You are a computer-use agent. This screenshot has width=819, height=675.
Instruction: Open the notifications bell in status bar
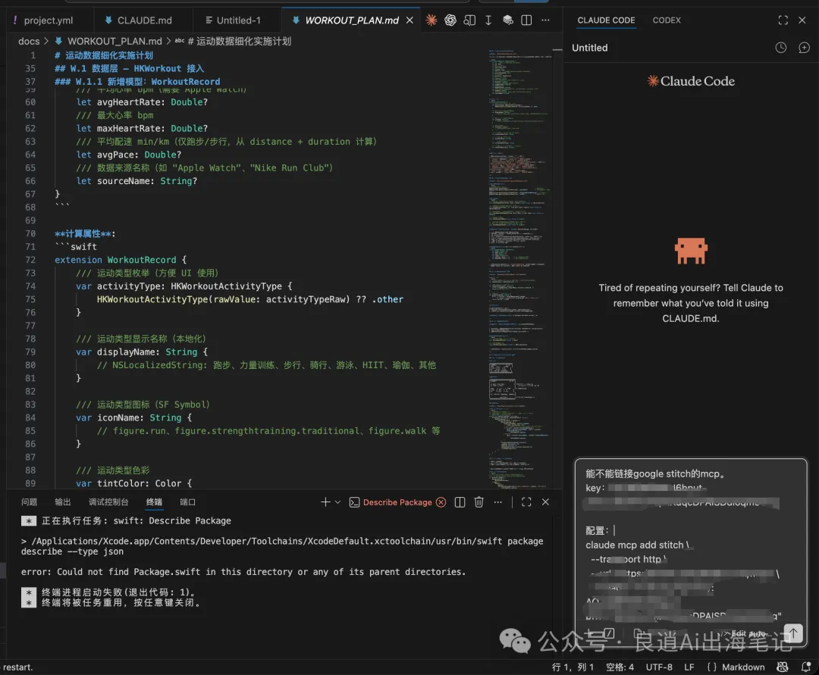(x=806, y=667)
